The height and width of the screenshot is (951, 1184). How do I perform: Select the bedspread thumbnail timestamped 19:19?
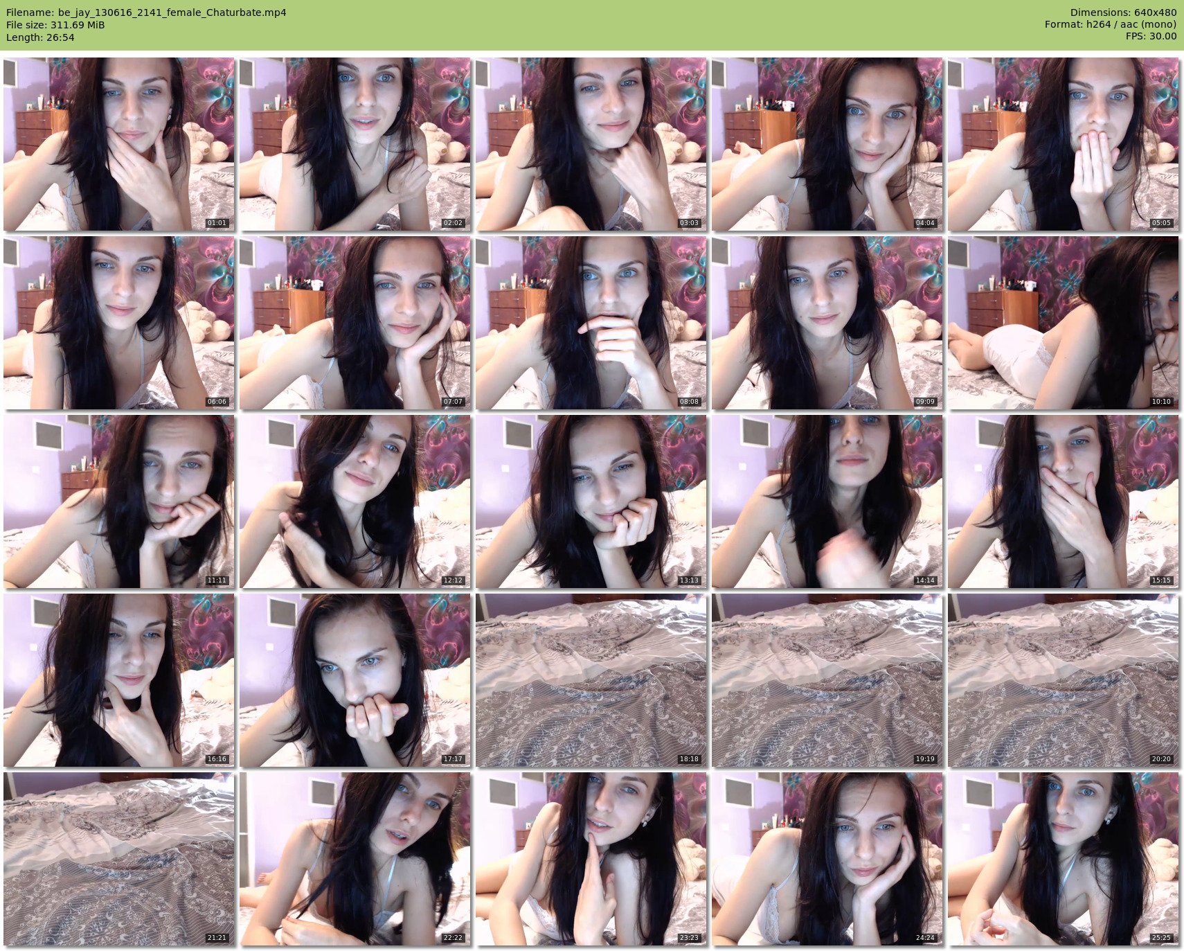[827, 680]
